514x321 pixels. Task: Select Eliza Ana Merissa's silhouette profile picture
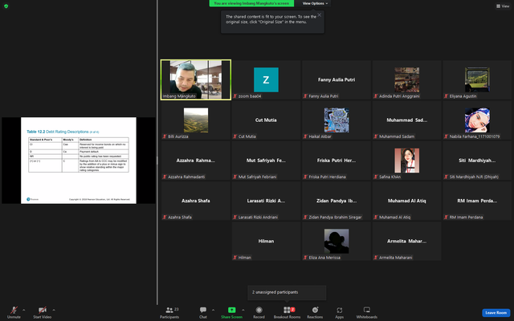pyautogui.click(x=337, y=241)
